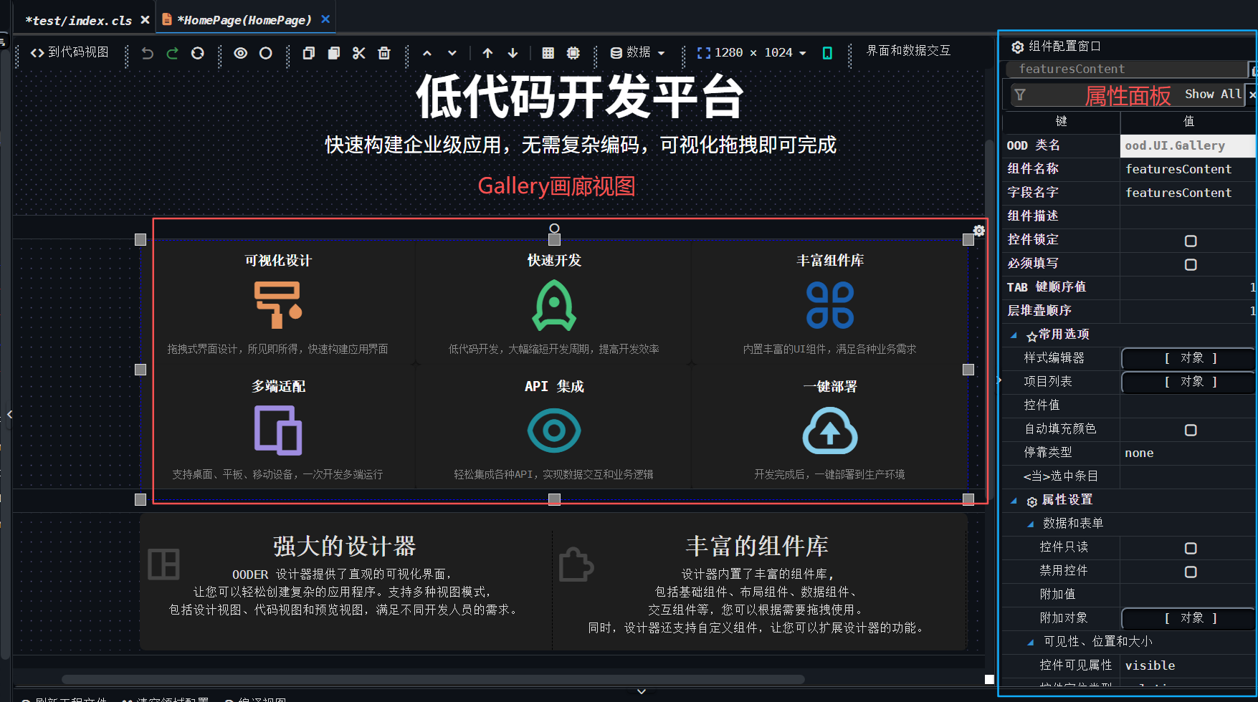This screenshot has height=702, width=1258.
Task: Toggle the eye preview icon in toolbar
Action: point(241,53)
